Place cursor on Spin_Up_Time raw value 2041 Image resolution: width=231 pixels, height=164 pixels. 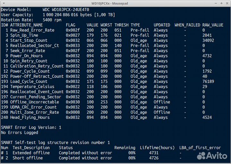(x=207, y=35)
